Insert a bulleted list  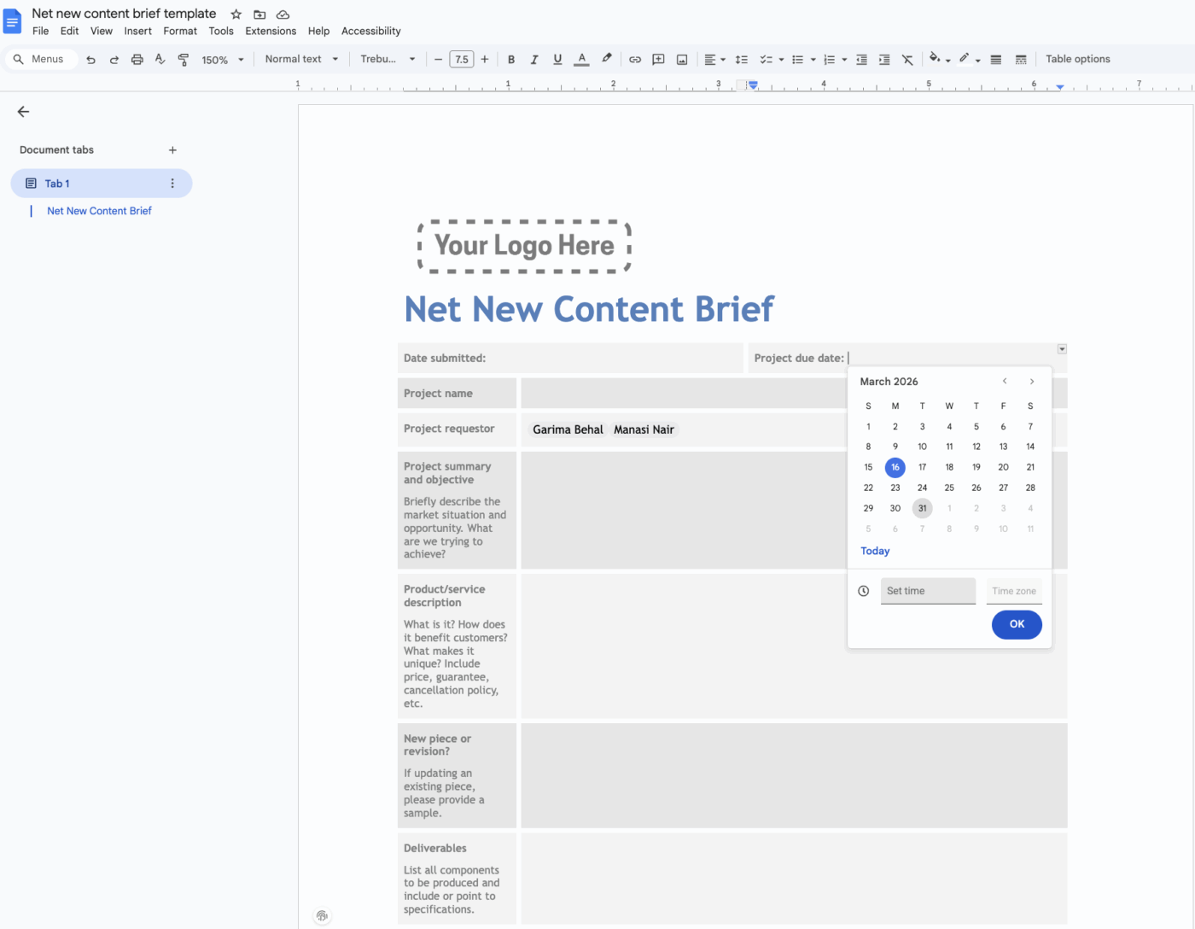tap(797, 60)
